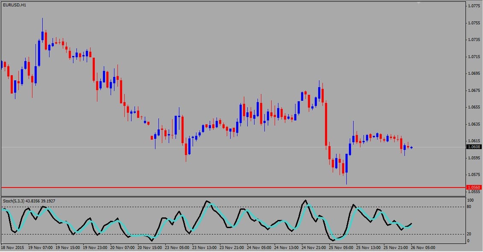This screenshot has width=483, height=252.
Task: Click the 19 Nov 07:00 time label
Action: pyautogui.click(x=40, y=247)
